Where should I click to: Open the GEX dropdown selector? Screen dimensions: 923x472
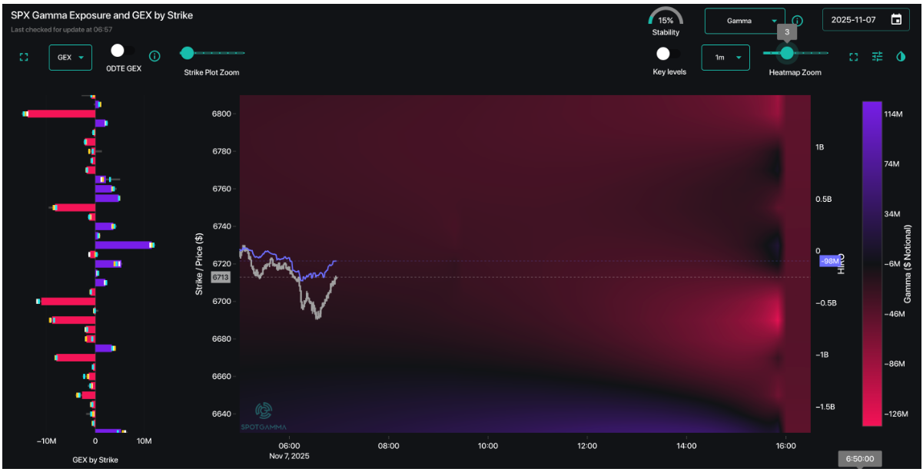(71, 58)
